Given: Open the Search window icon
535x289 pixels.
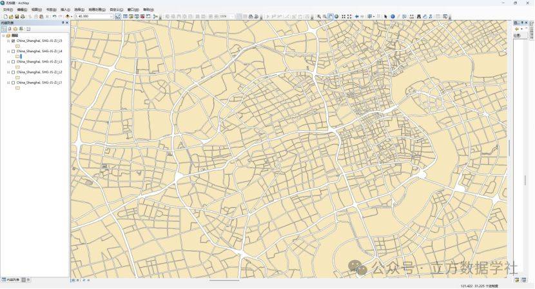Looking at the screenshot, I should [137, 16].
